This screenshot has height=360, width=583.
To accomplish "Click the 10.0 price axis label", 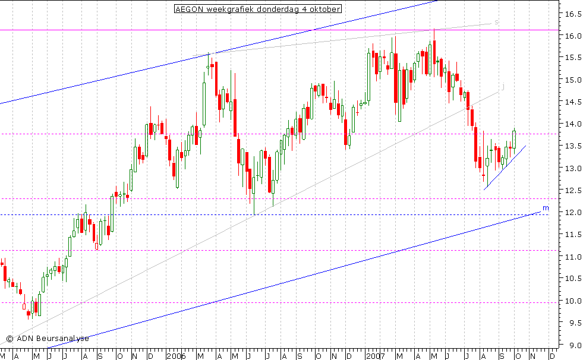I will [x=573, y=301].
